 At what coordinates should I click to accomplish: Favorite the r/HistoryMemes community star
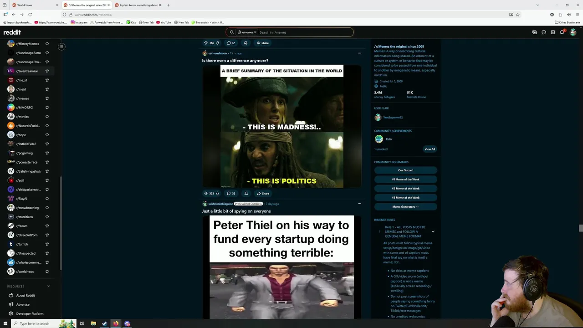pyautogui.click(x=47, y=44)
